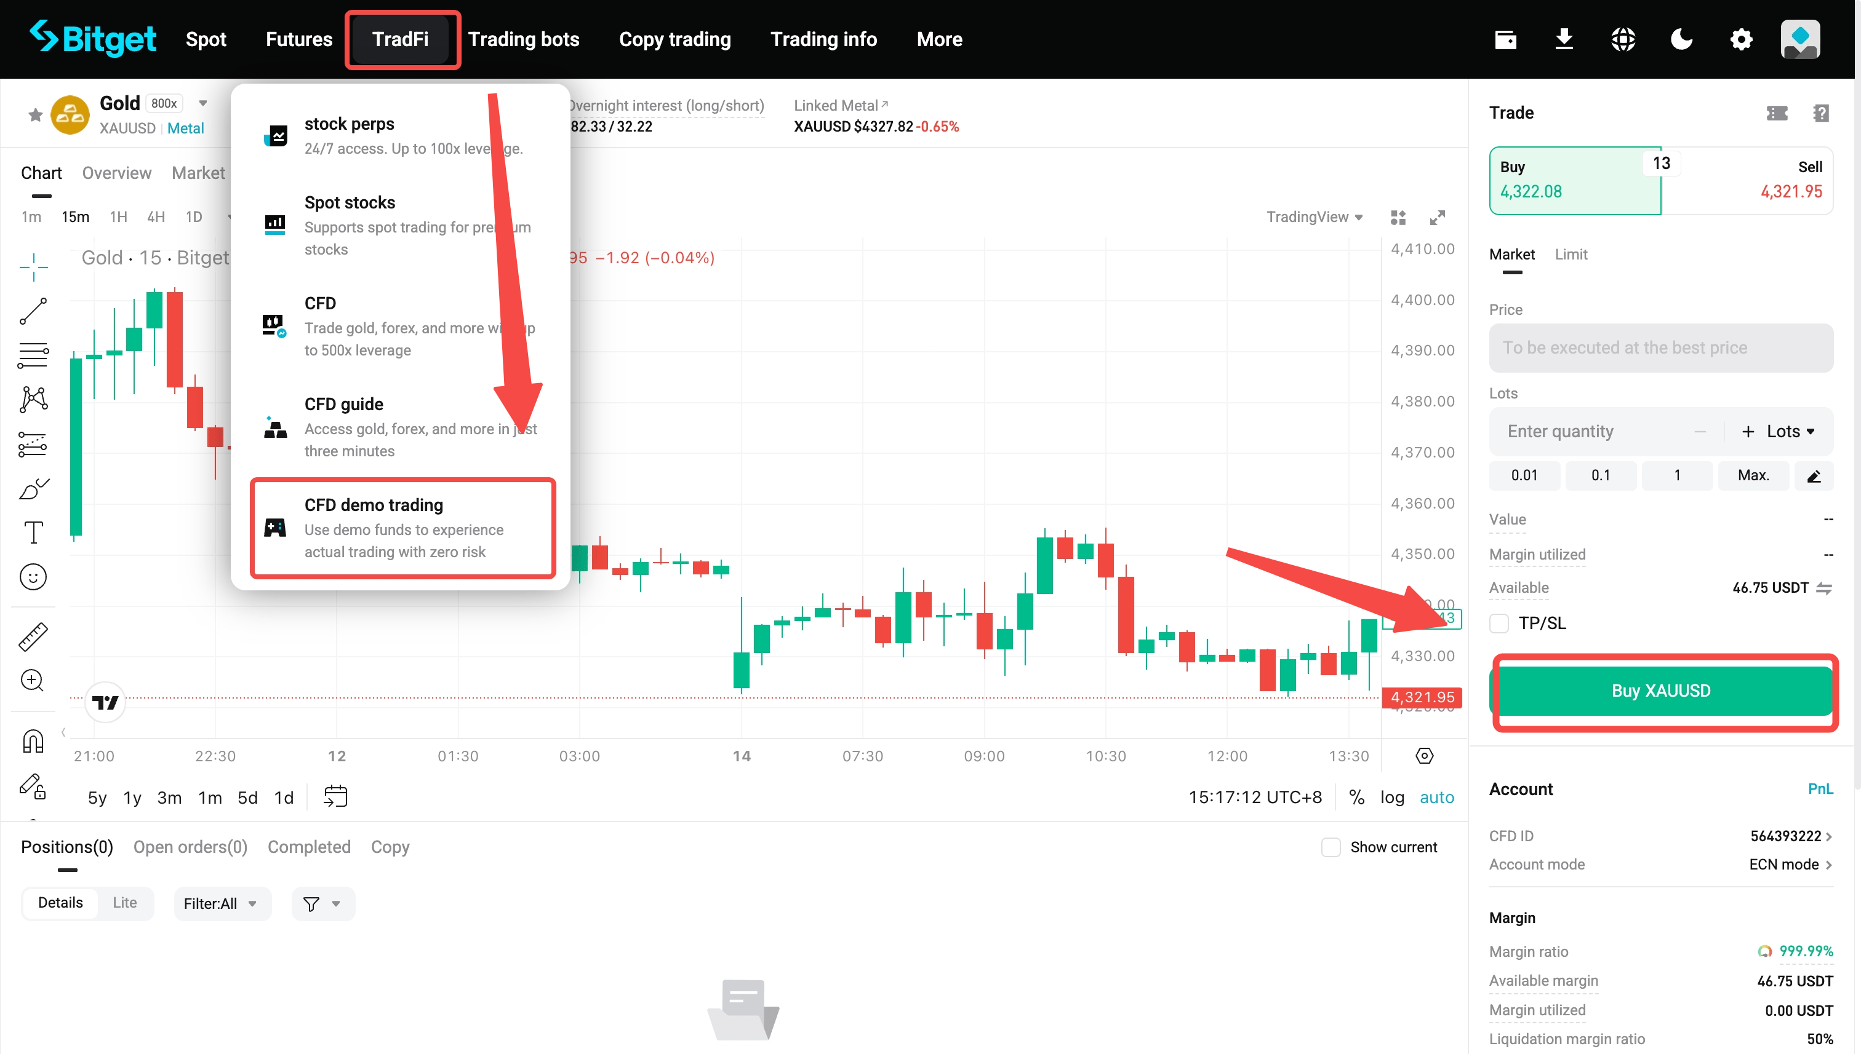Check the TP/SL checkbox
The image size is (1861, 1054).
pos(1499,624)
